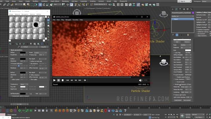Open the Utilities menu in Material Editor
The width and height of the screenshot is (211, 119).
pyautogui.click(x=39, y=14)
